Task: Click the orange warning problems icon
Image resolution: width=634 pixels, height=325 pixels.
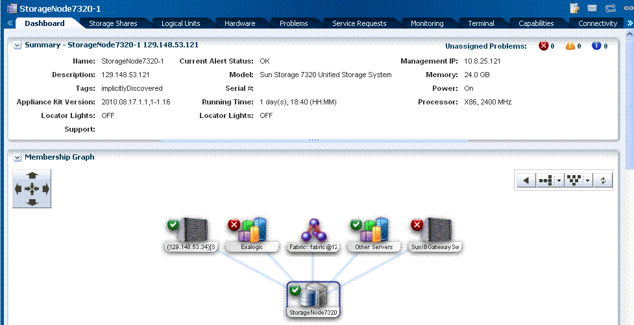Action: pyautogui.click(x=570, y=45)
